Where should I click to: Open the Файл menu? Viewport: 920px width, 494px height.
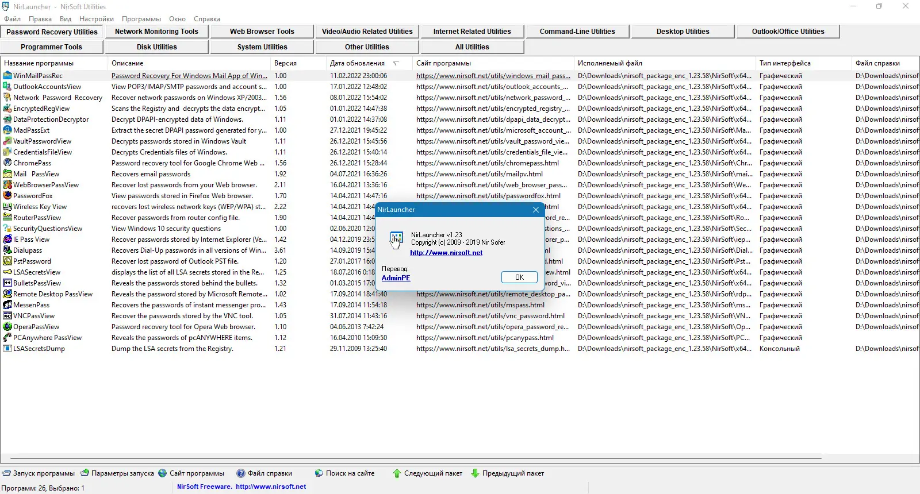pyautogui.click(x=12, y=19)
